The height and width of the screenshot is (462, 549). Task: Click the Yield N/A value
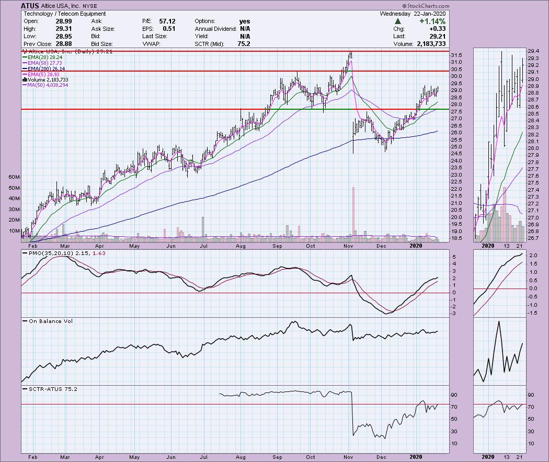pos(245,37)
